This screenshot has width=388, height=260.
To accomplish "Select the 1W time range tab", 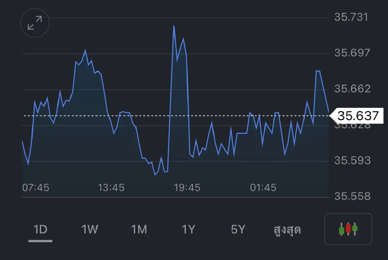I will point(90,230).
